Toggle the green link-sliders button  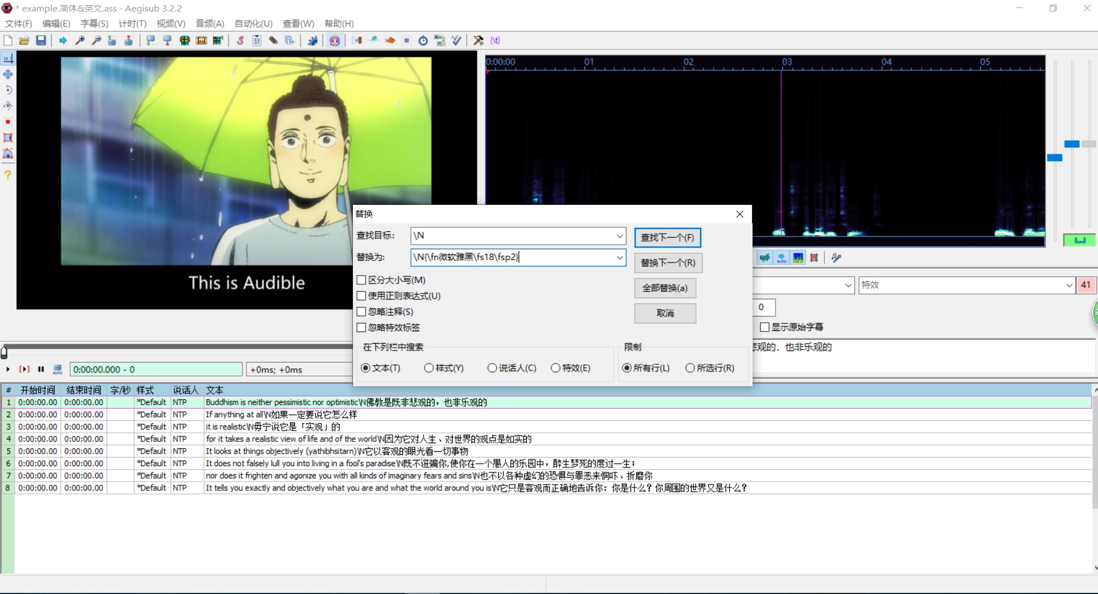click(1080, 240)
